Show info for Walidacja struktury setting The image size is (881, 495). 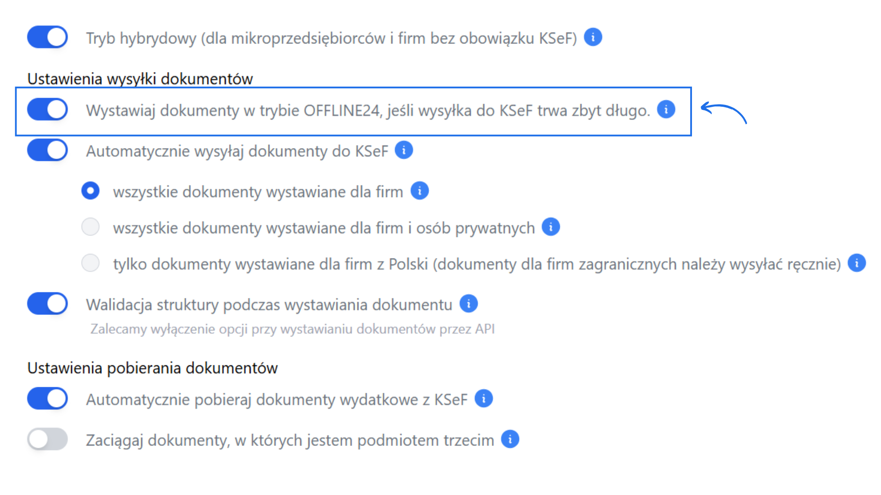click(x=468, y=303)
